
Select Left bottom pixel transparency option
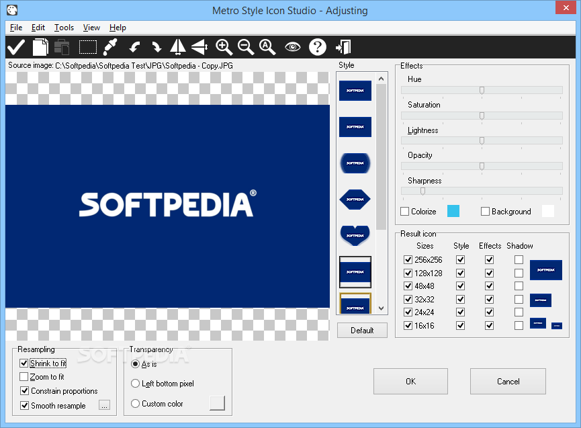135,384
